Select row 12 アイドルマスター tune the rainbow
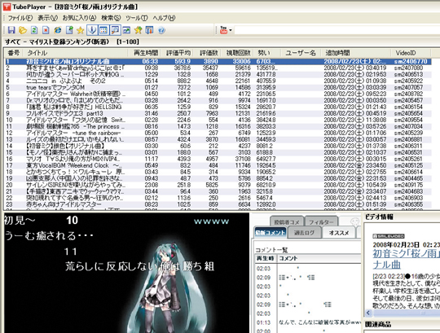440x333 pixels. pyautogui.click(x=218, y=133)
